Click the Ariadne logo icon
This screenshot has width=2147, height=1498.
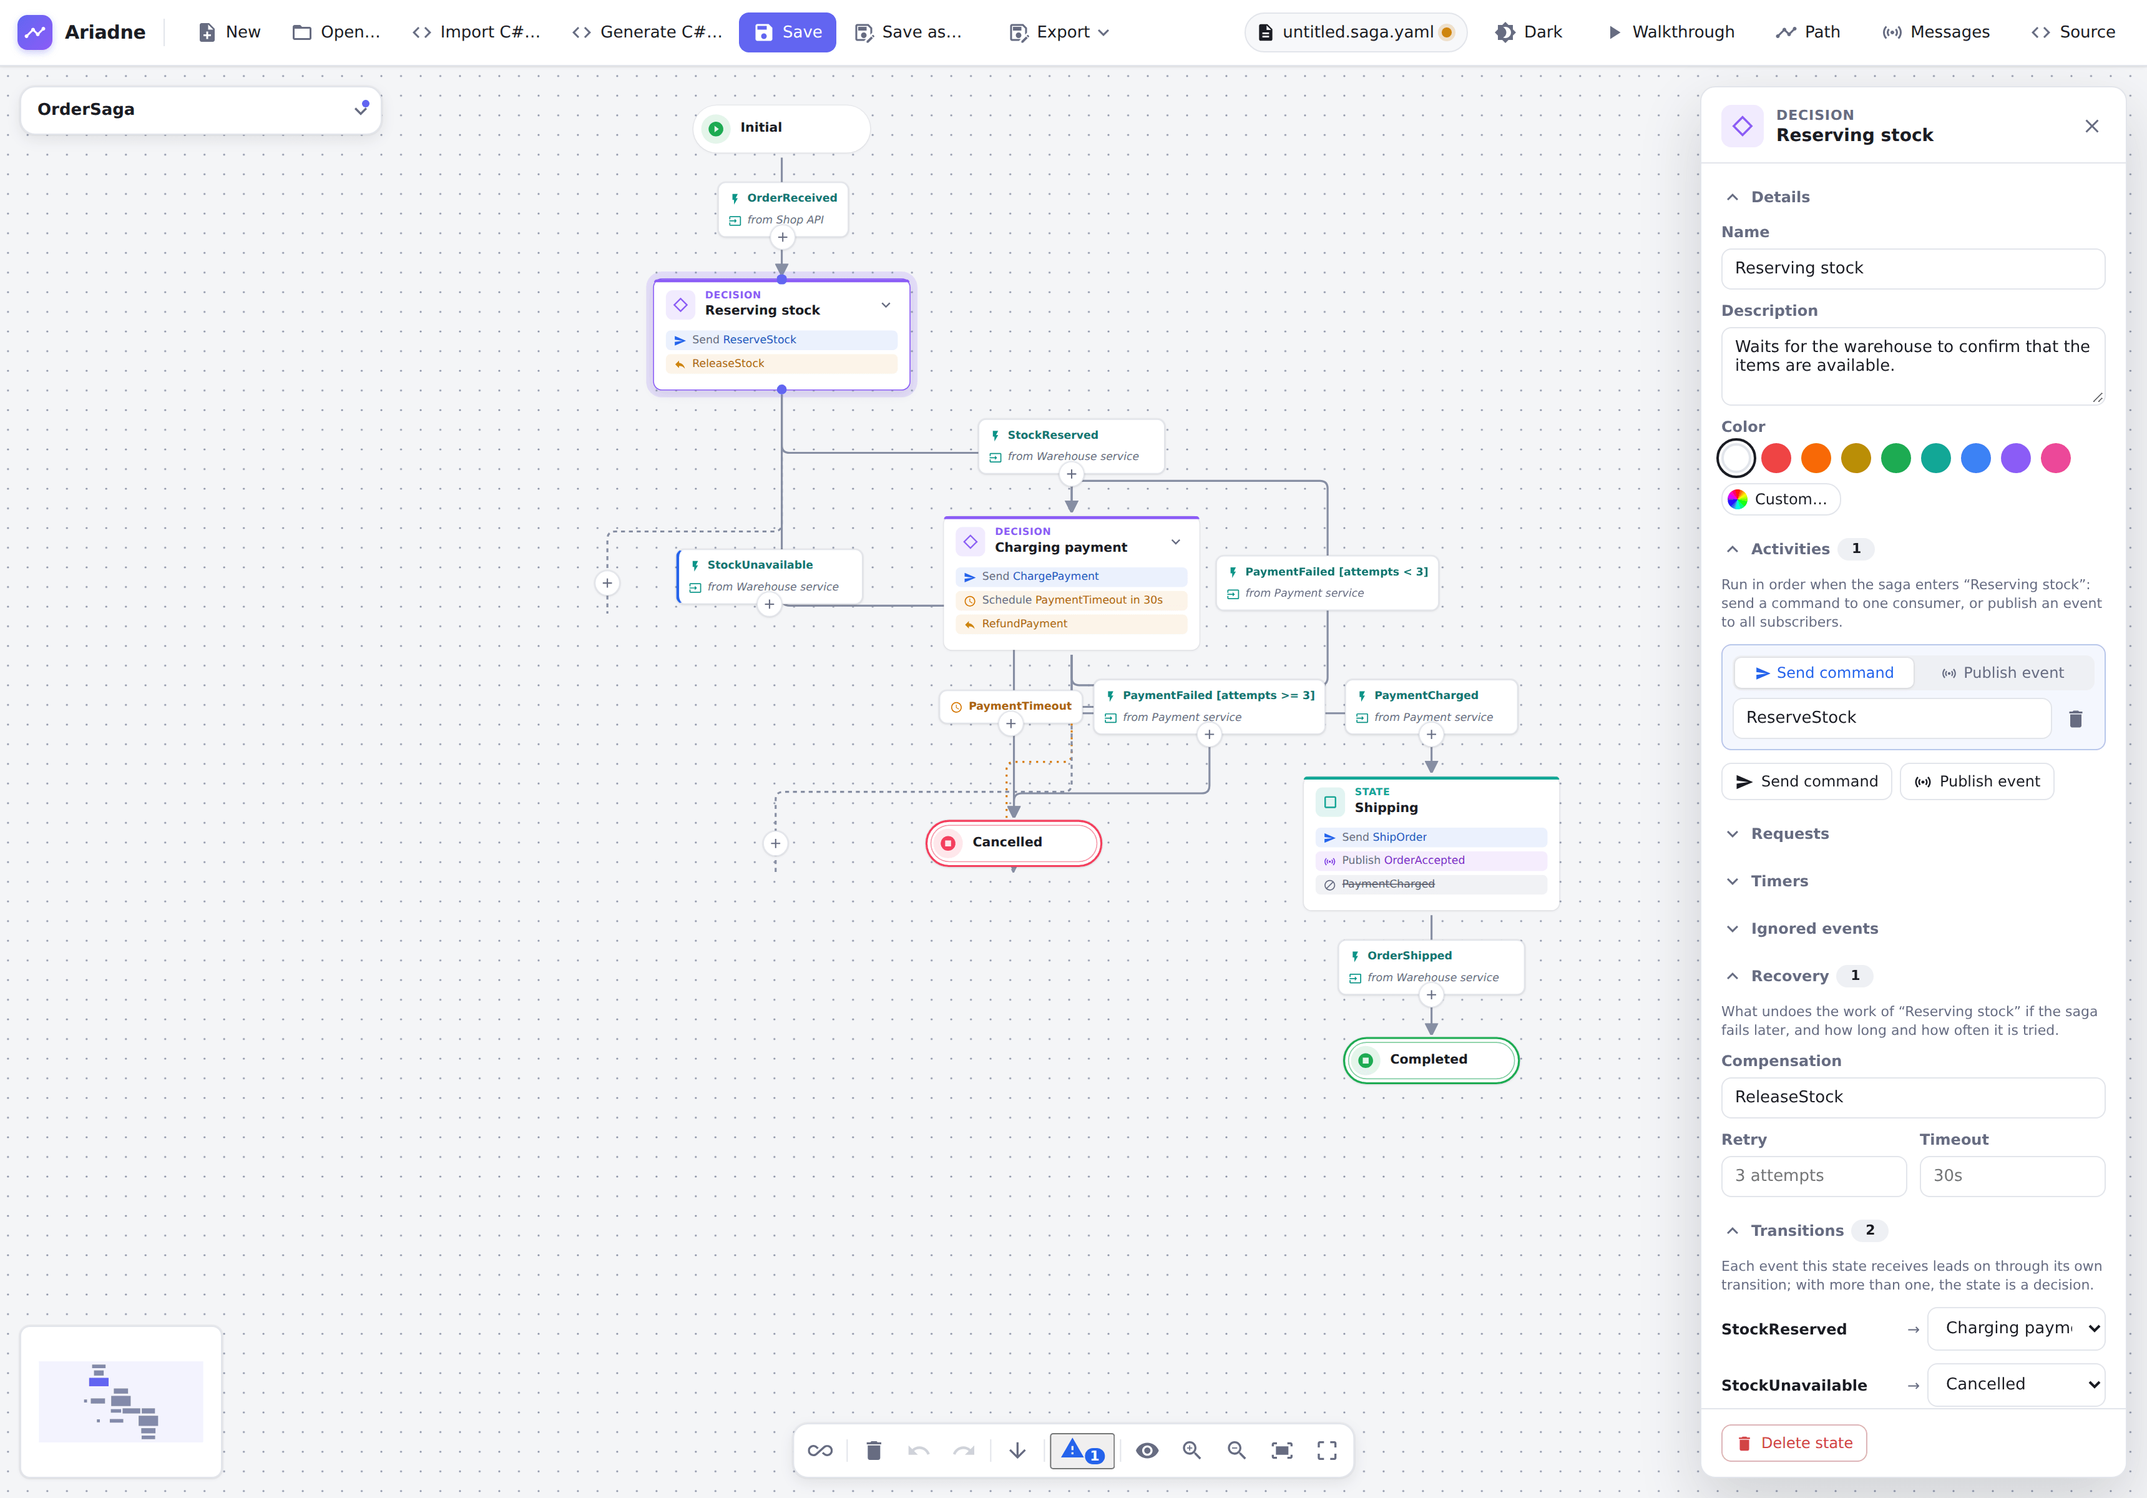34,32
